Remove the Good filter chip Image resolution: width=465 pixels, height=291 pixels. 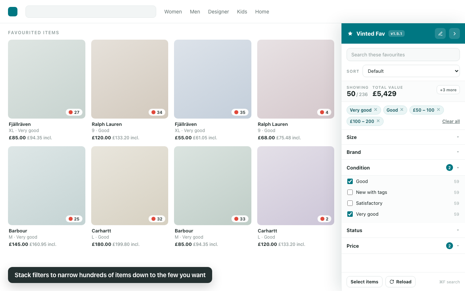tap(402, 110)
